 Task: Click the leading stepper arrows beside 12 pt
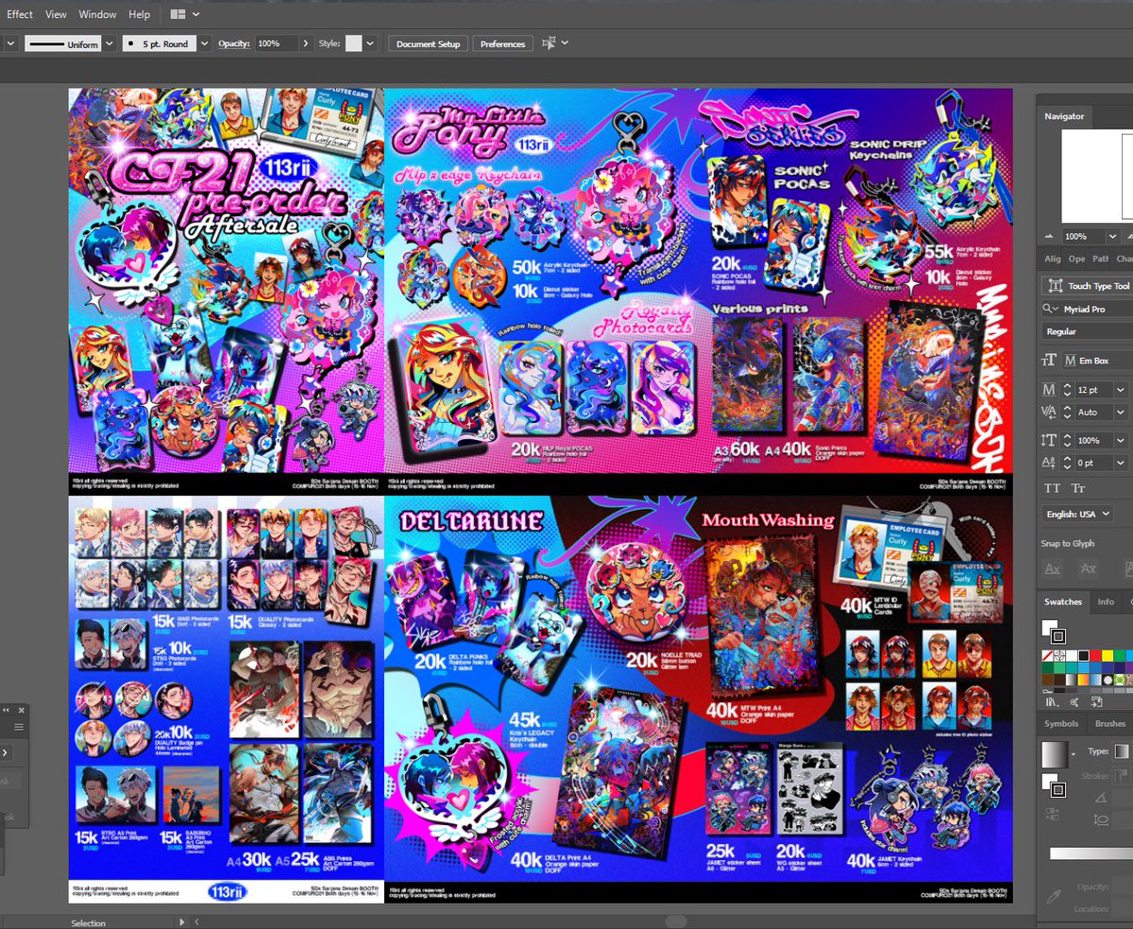pyautogui.click(x=1067, y=390)
